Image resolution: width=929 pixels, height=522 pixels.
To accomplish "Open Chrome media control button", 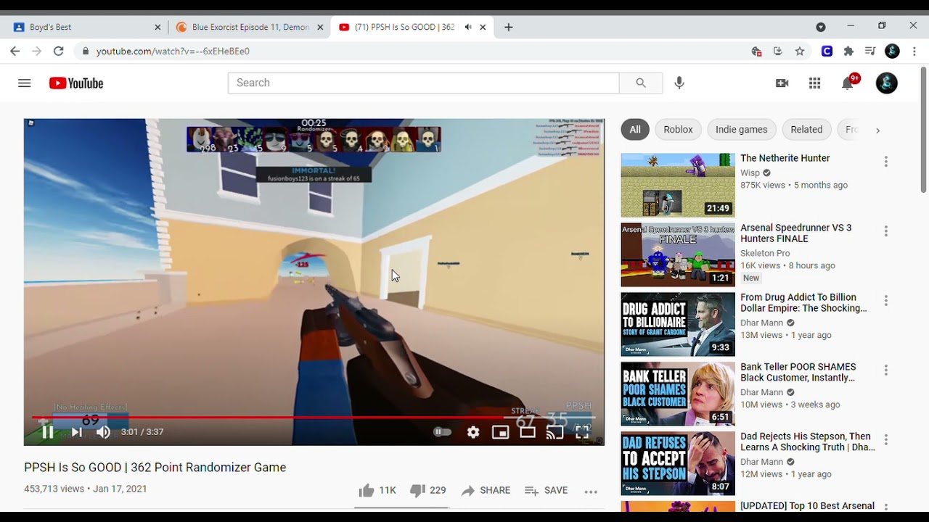I will click(870, 51).
